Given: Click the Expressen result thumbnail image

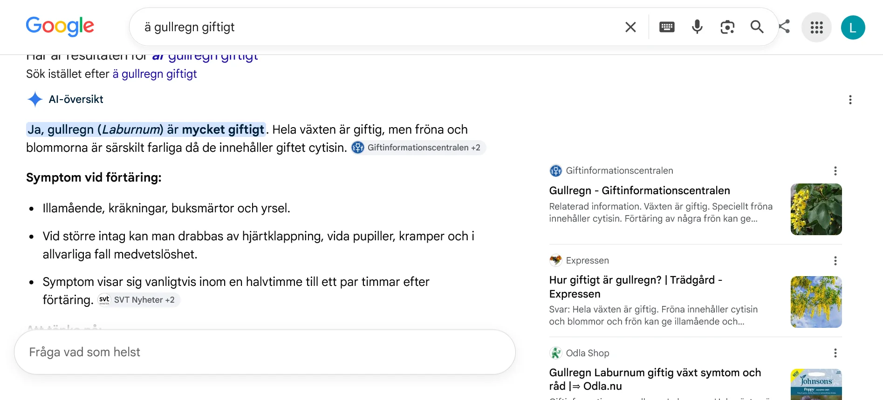Looking at the screenshot, I should (x=816, y=302).
